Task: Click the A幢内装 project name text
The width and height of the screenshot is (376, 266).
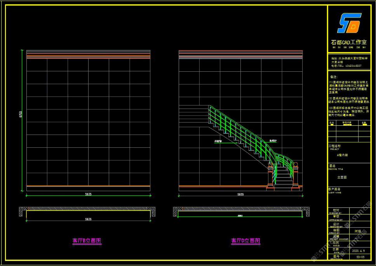Action: 343,154
